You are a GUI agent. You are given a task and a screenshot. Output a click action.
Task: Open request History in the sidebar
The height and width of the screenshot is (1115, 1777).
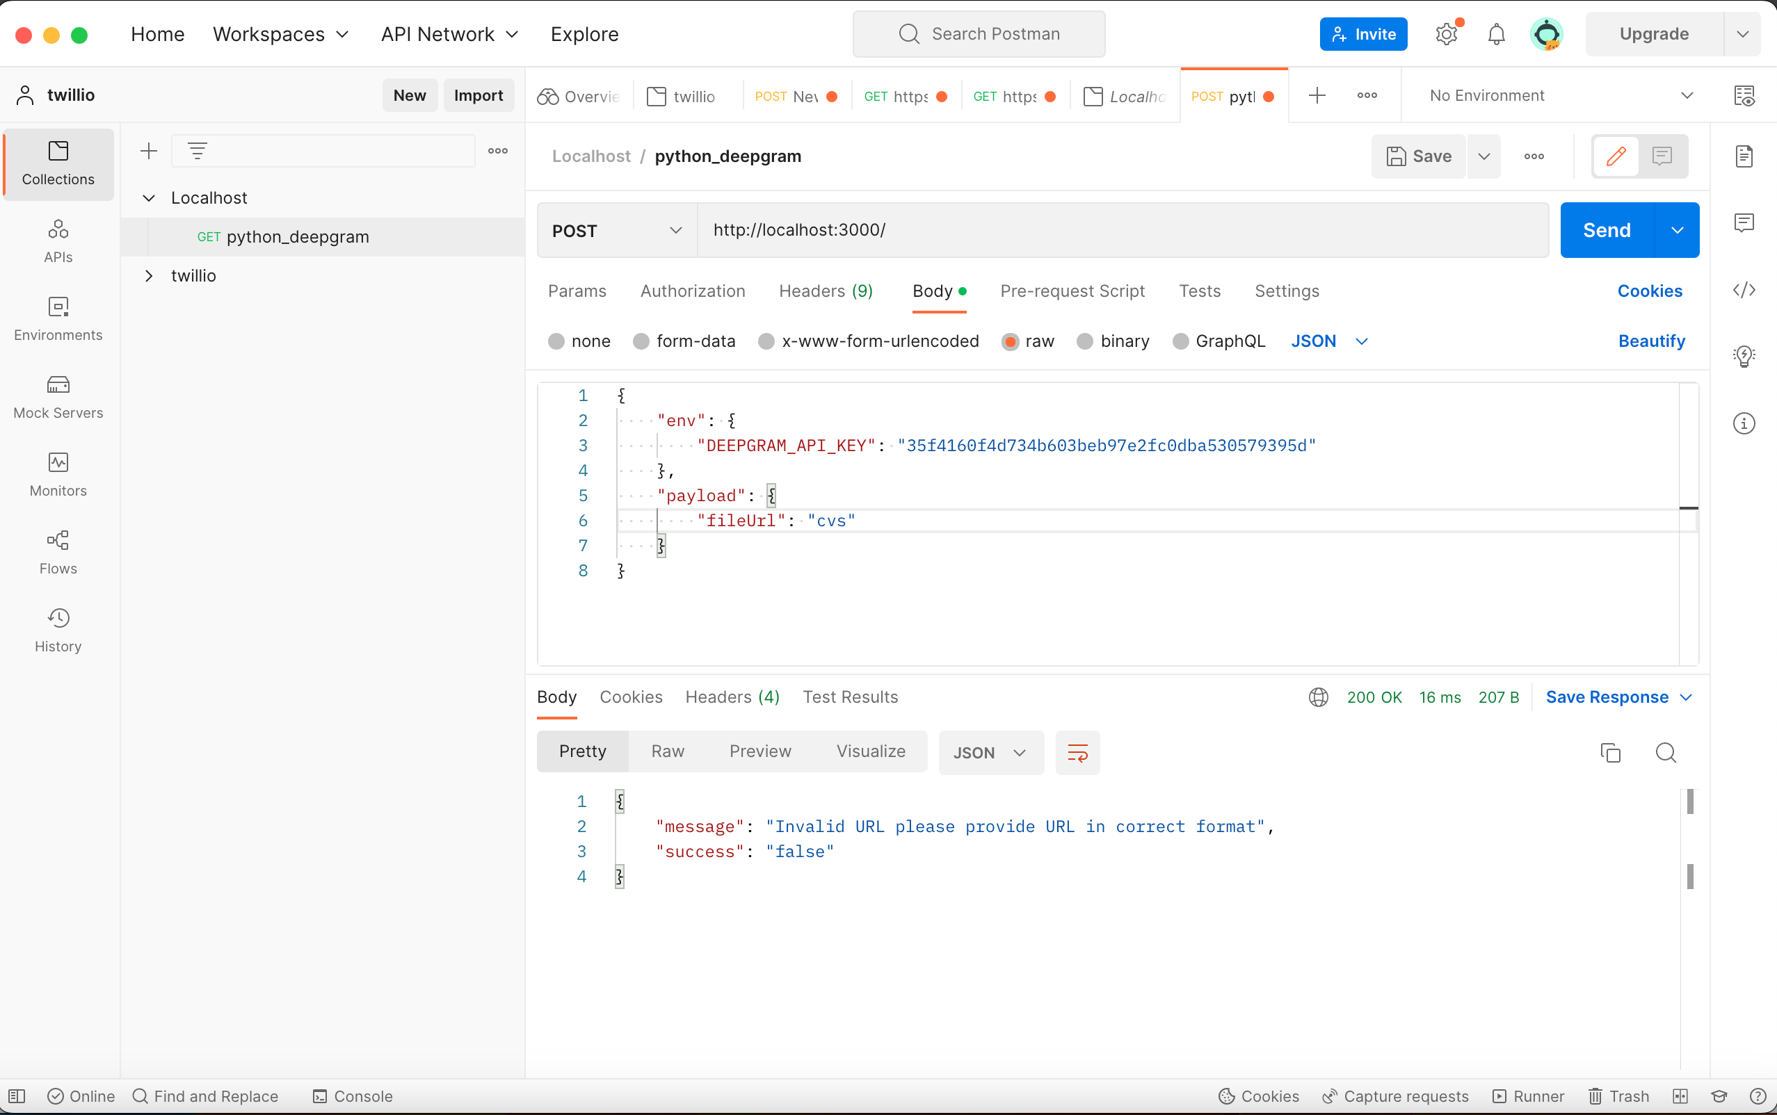pyautogui.click(x=58, y=630)
